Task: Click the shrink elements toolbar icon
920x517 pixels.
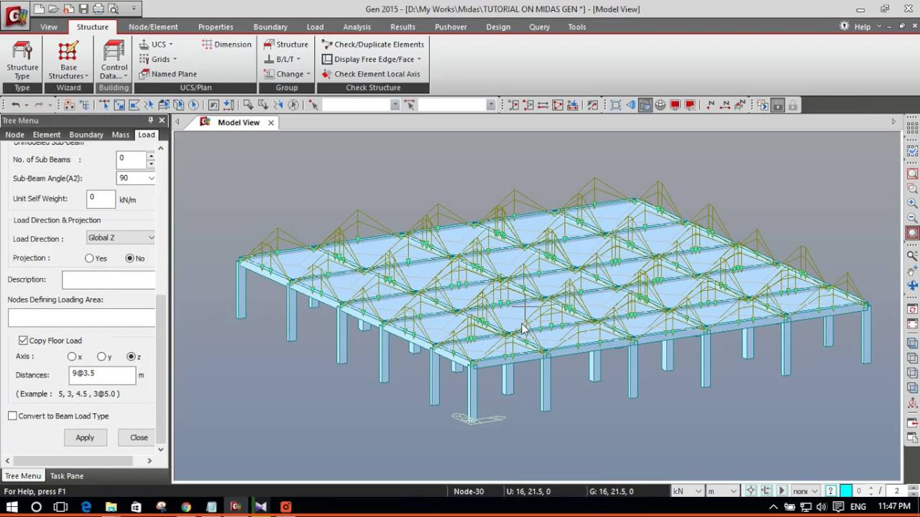Action: coord(616,105)
